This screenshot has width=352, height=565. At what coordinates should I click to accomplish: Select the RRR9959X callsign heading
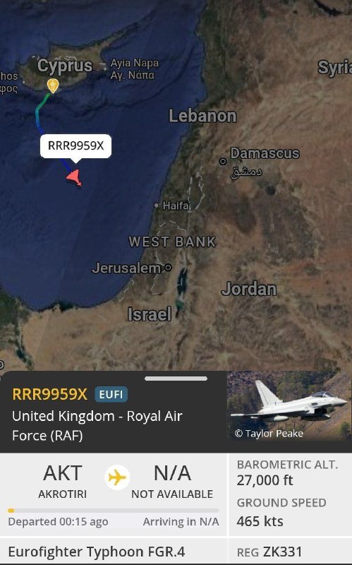tap(49, 394)
